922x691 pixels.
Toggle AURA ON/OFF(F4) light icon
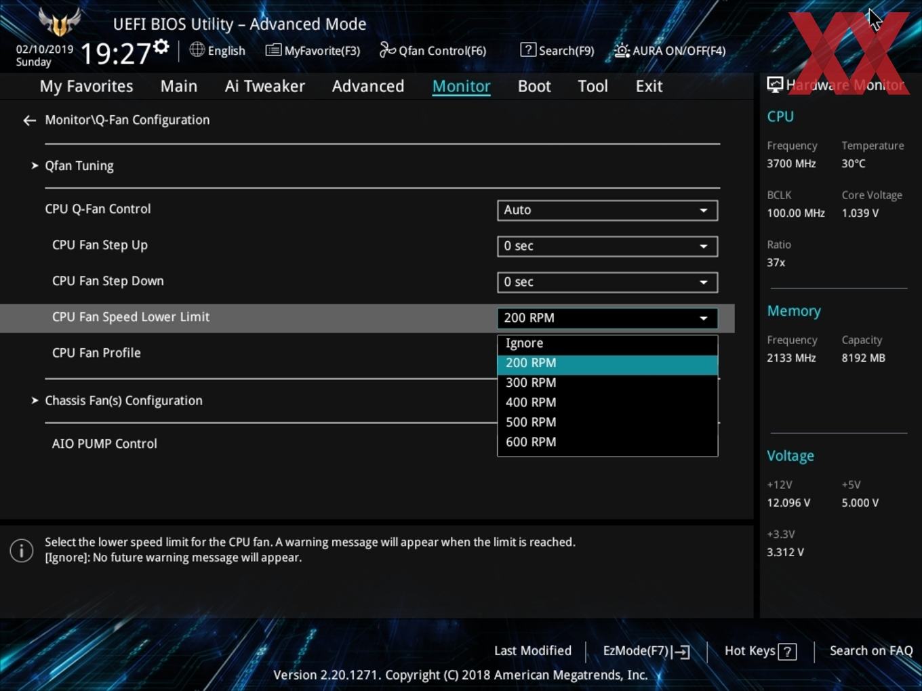coord(622,50)
